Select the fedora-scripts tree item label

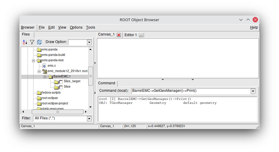[x=51, y=93]
